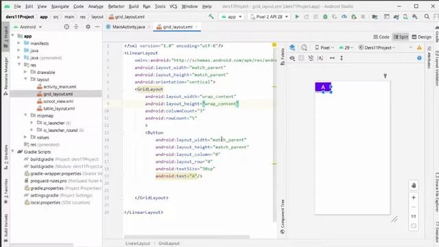Switch editor to Split view
Screen dimensions: 439x247
click(401, 37)
